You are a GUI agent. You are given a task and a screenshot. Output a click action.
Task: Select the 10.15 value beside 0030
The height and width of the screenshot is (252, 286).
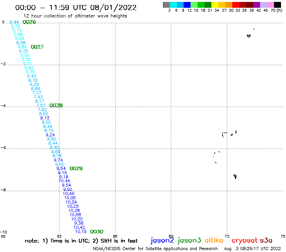pos(81,231)
